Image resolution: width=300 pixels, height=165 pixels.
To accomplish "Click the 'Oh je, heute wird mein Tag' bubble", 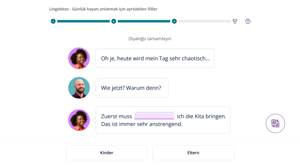I will (x=155, y=58).
